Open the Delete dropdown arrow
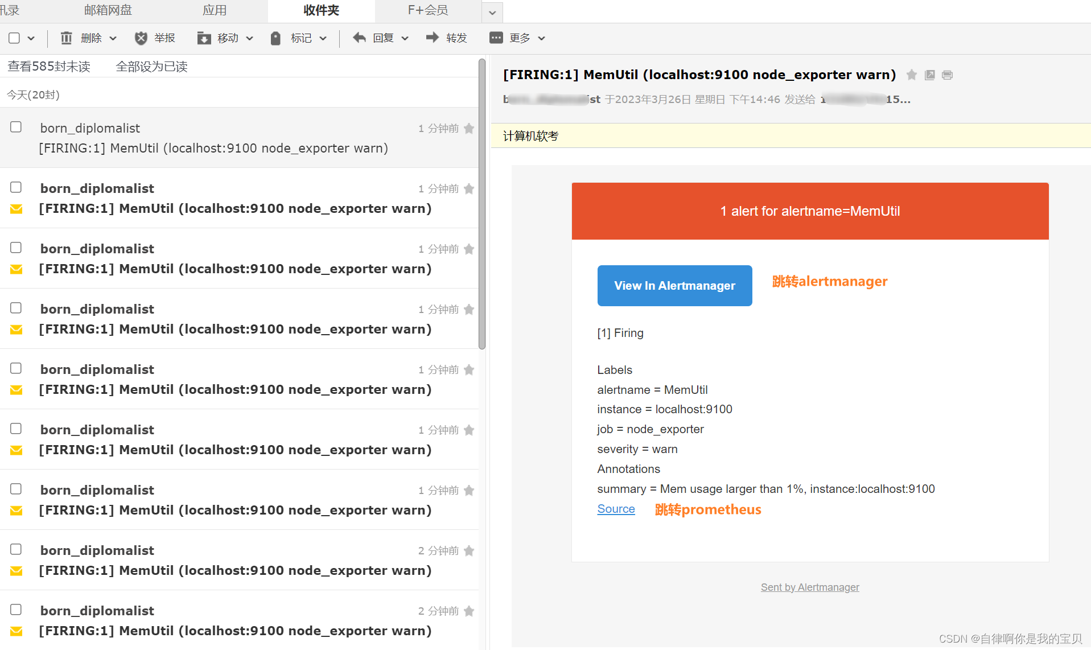 point(113,39)
